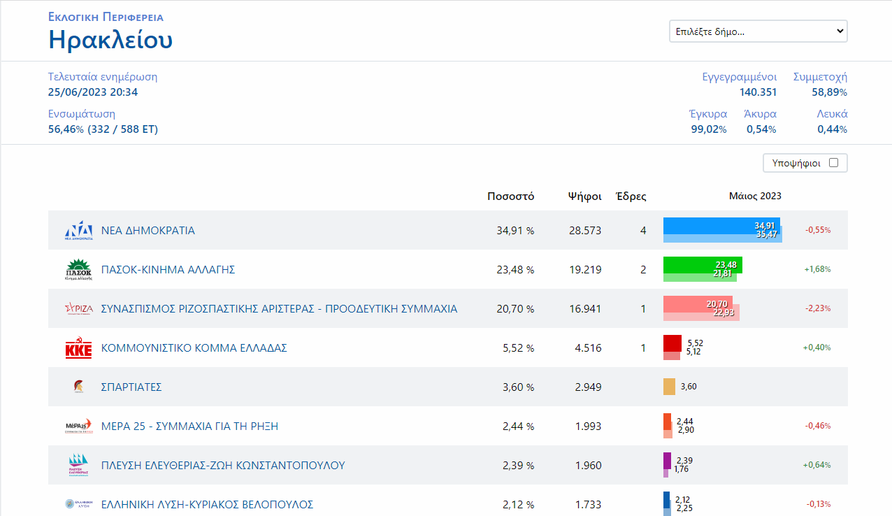The height and width of the screenshot is (516, 892).
Task: Toggle the Υποψήφιοι checkbox
Action: pyautogui.click(x=833, y=163)
